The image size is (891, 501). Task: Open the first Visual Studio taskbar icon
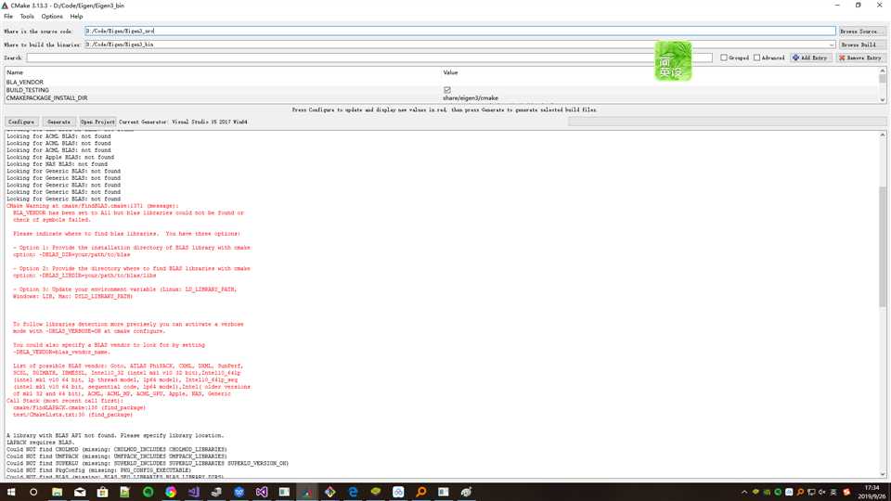click(193, 492)
